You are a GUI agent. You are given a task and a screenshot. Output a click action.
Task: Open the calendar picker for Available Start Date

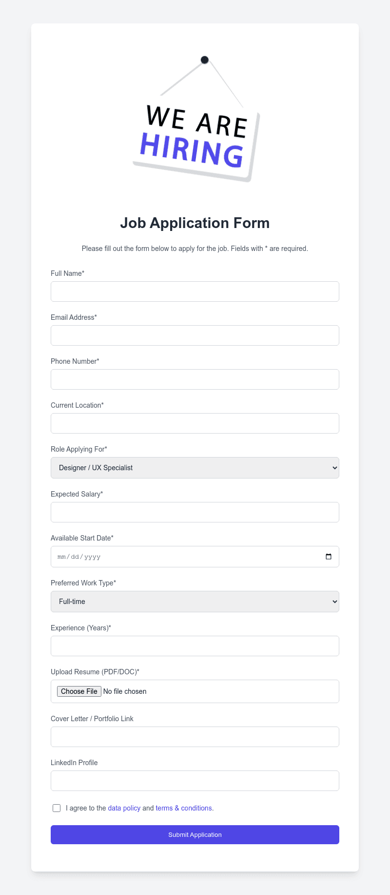click(329, 556)
